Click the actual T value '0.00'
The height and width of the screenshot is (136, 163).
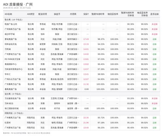(87, 89)
